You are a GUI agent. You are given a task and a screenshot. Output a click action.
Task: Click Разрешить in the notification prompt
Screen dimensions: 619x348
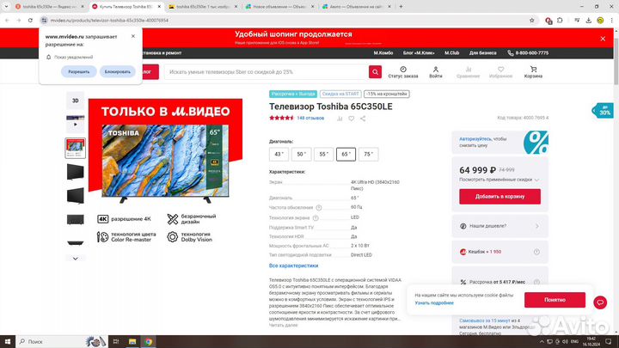pyautogui.click(x=78, y=72)
